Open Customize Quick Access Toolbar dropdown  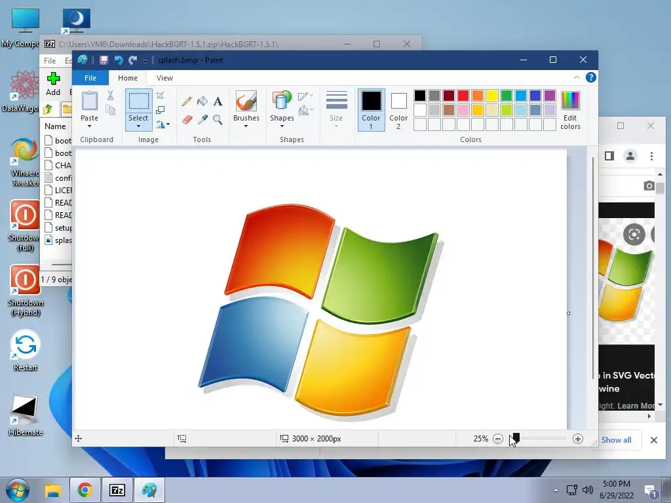145,61
